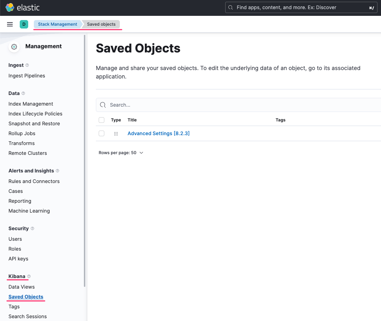Open the Rows per page dropdown

tap(121, 152)
